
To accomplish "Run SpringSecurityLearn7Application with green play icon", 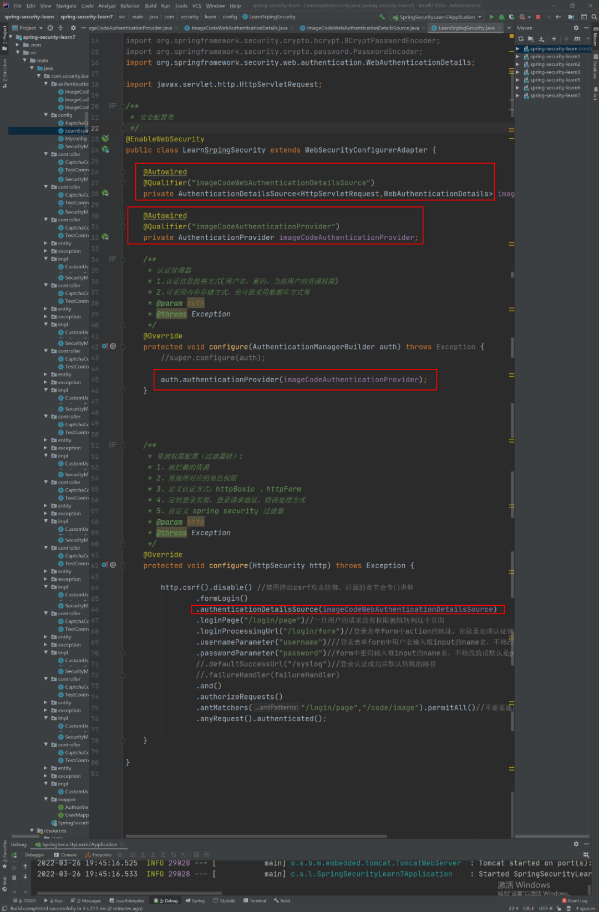I will (491, 17).
